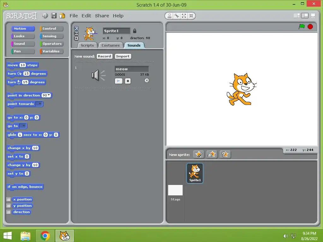Select Sprite1 thumbnail in sprite list
This screenshot has height=242, width=323.
[x=195, y=173]
